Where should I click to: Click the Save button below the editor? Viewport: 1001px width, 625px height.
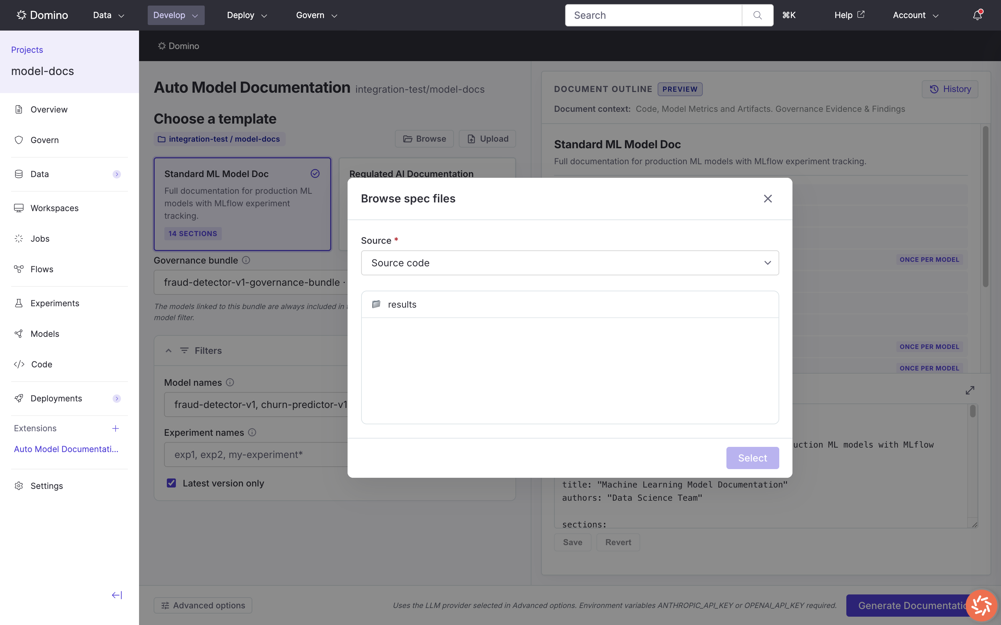tap(572, 542)
